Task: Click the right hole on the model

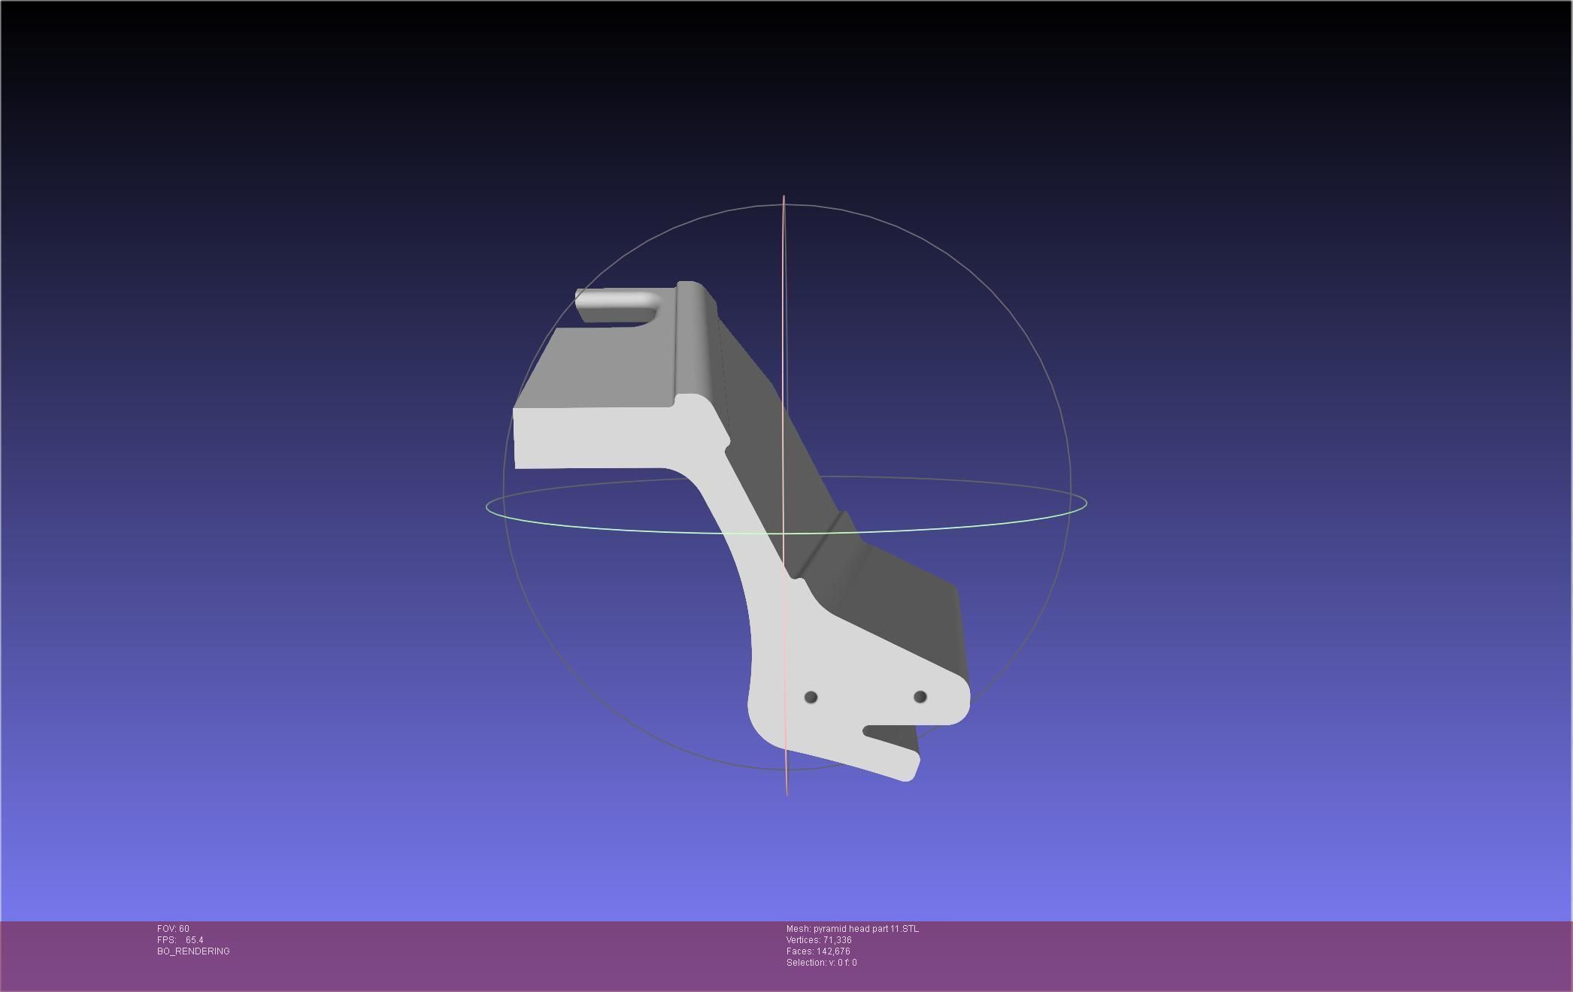Action: (x=920, y=697)
